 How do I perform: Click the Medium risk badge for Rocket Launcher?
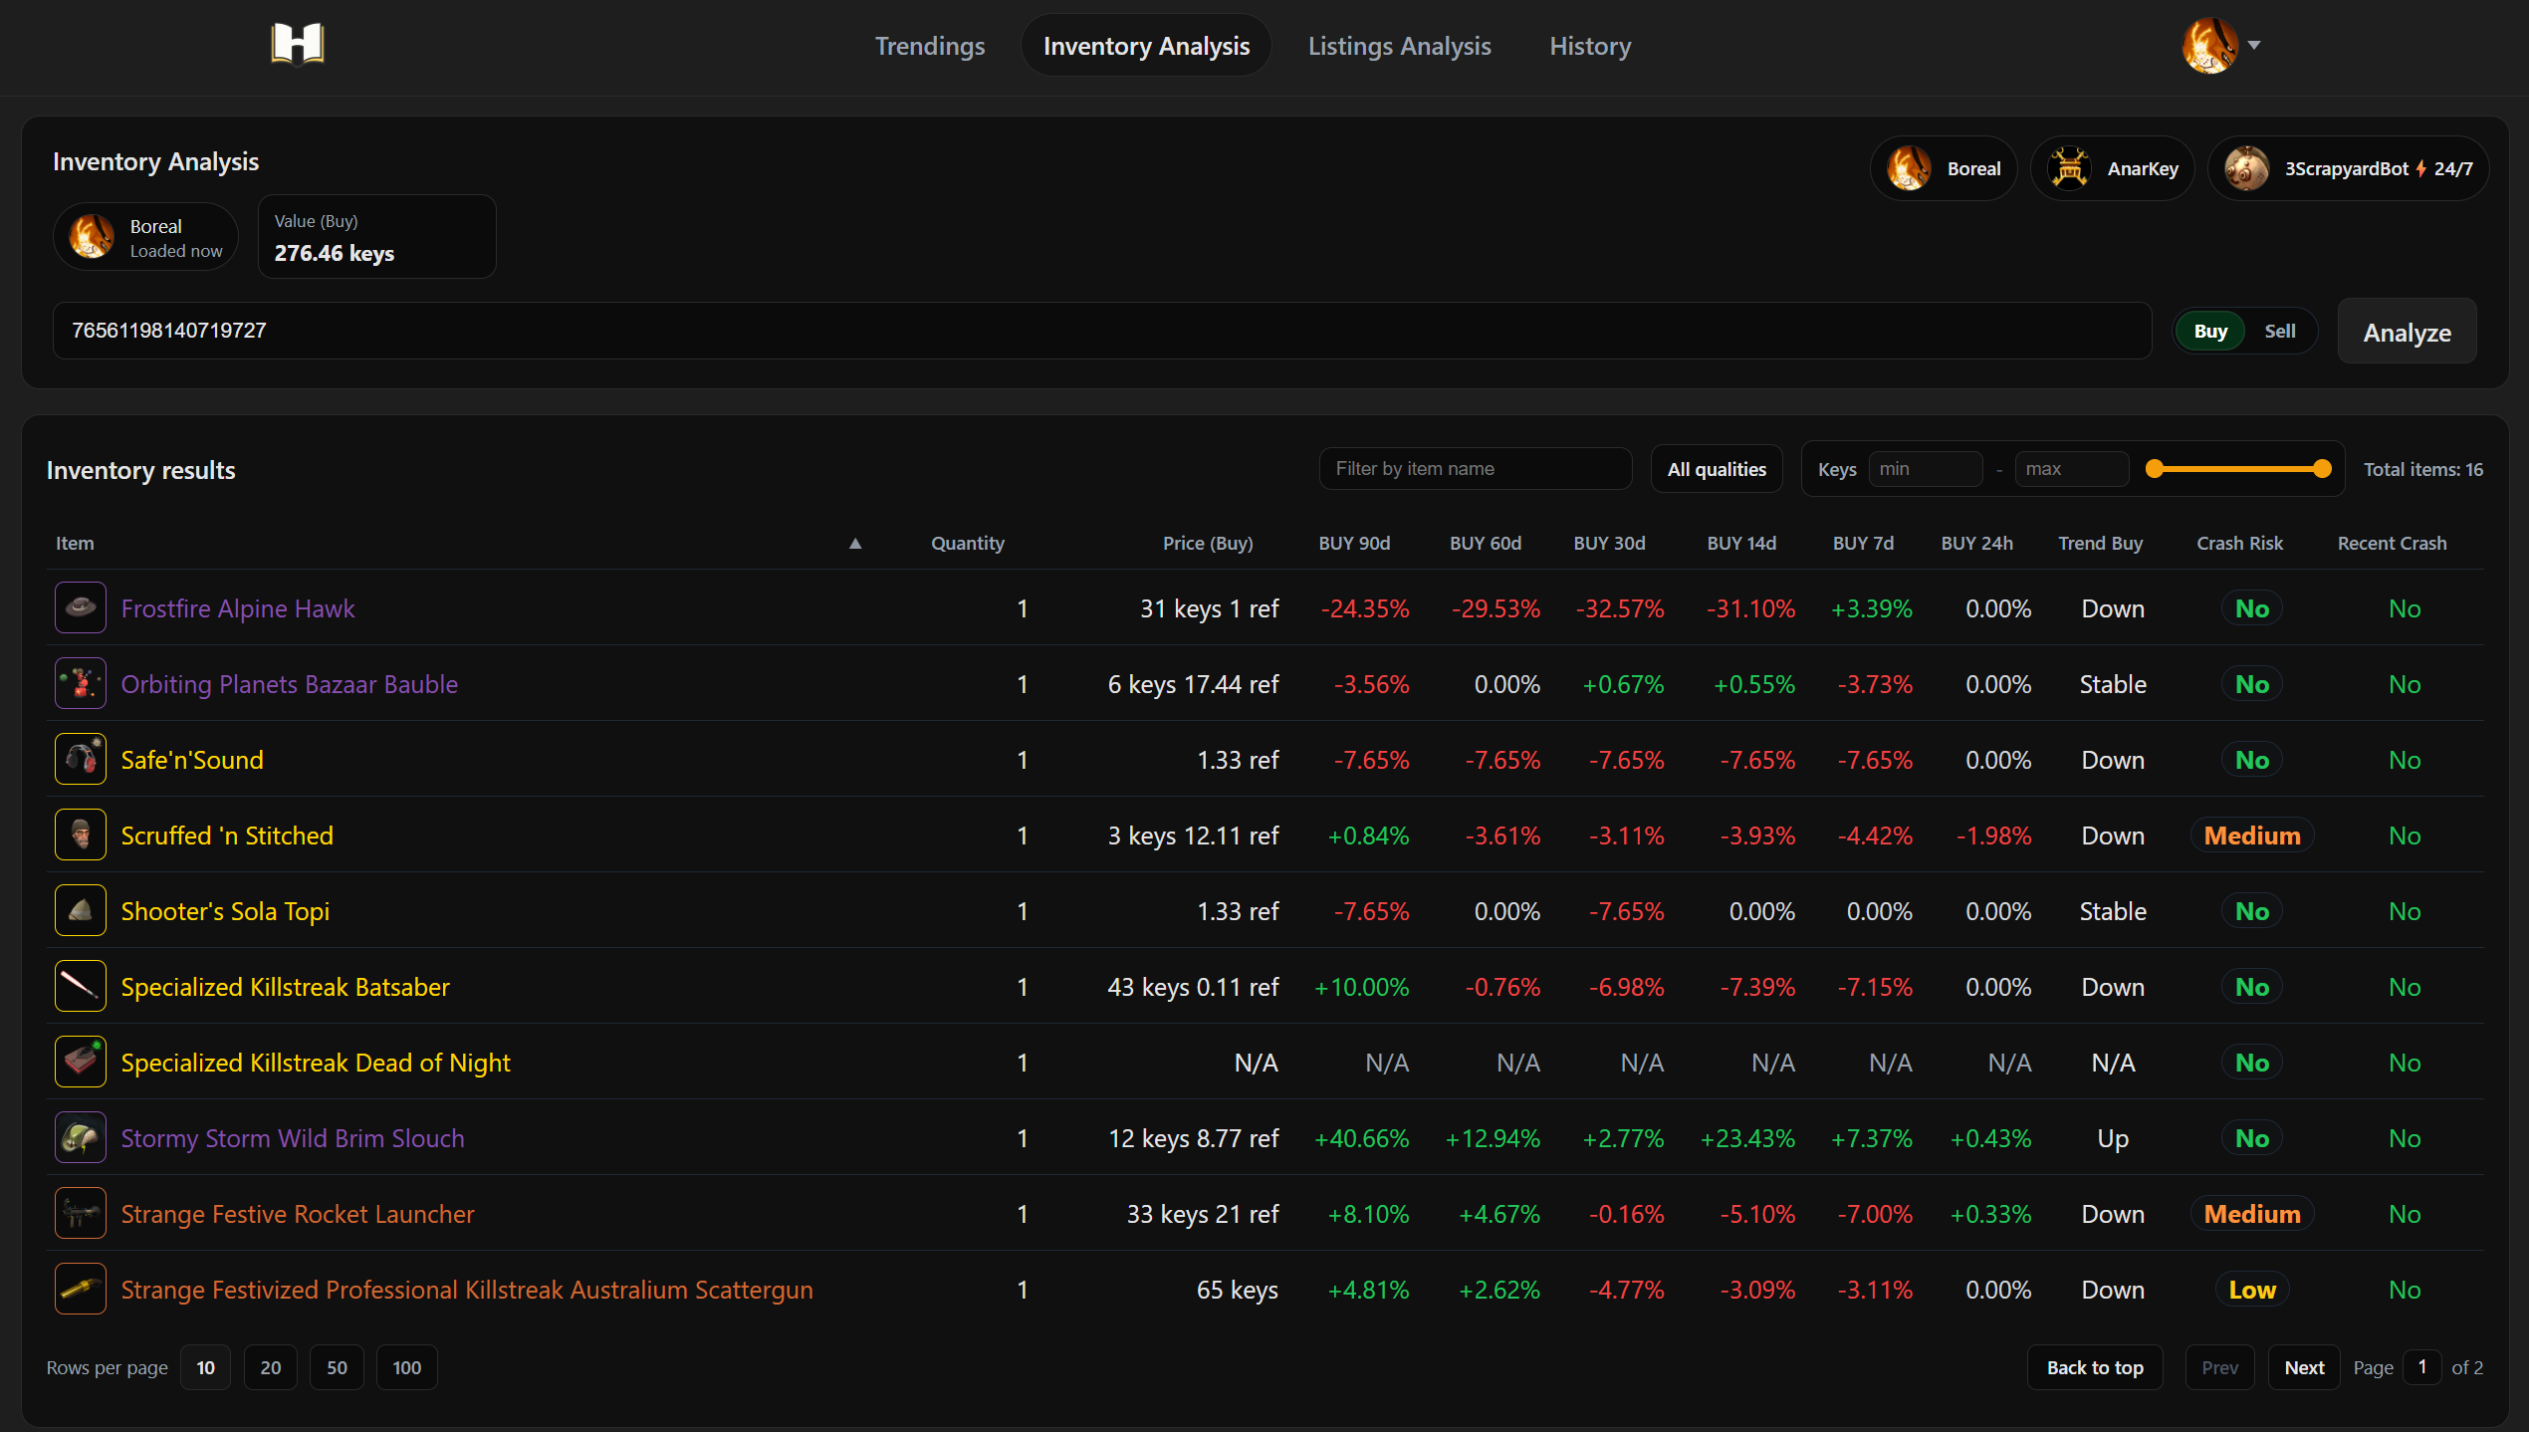click(2252, 1214)
